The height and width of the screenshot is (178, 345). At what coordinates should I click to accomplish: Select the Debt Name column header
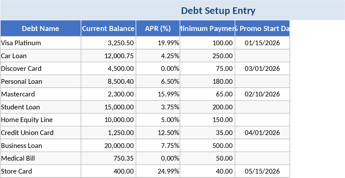pos(41,28)
